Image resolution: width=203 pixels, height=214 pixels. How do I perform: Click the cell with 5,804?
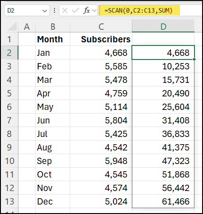pos(101,120)
